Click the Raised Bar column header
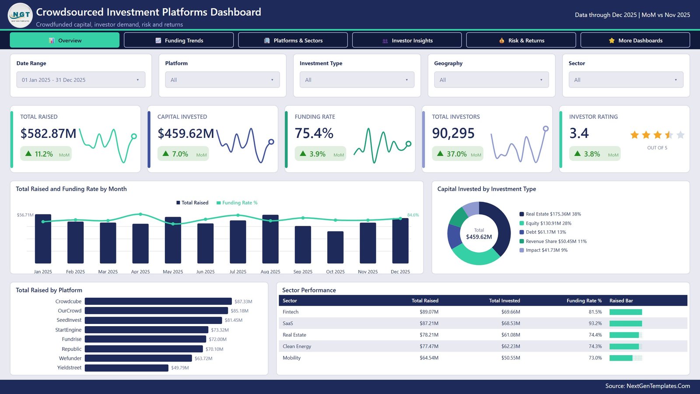The height and width of the screenshot is (394, 700). pyautogui.click(x=621, y=301)
